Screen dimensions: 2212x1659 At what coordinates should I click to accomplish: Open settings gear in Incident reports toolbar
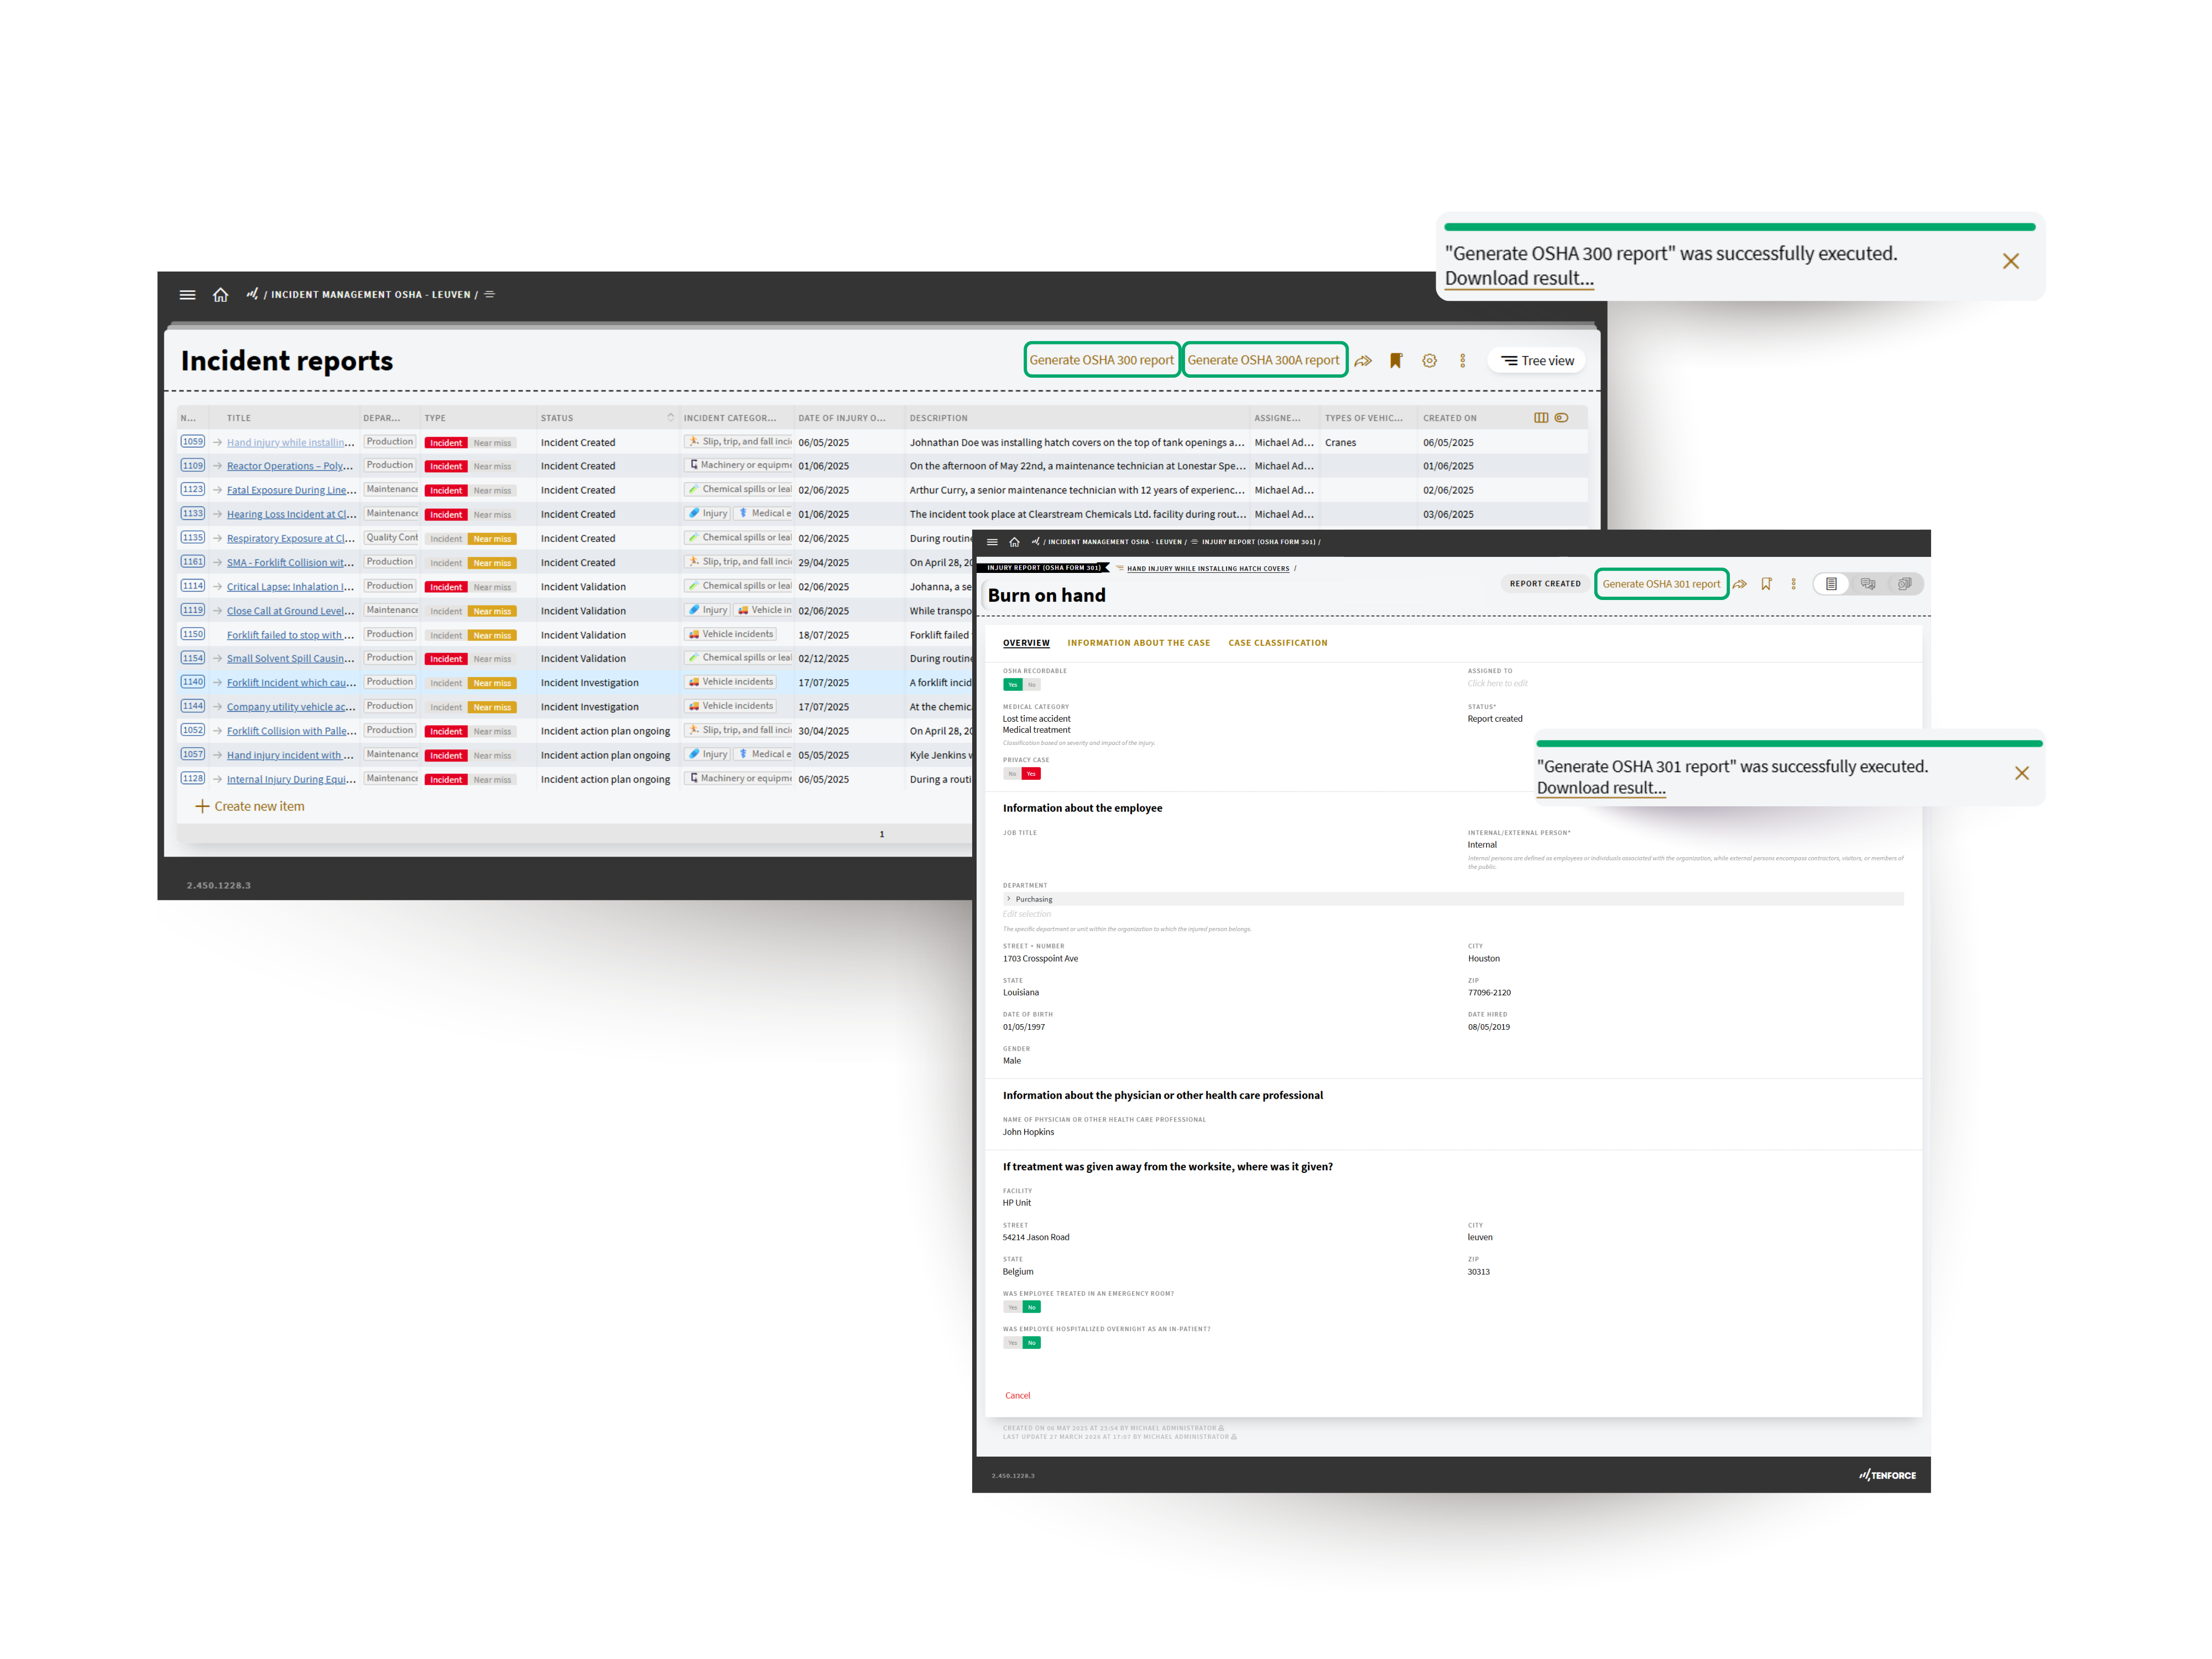click(1430, 361)
